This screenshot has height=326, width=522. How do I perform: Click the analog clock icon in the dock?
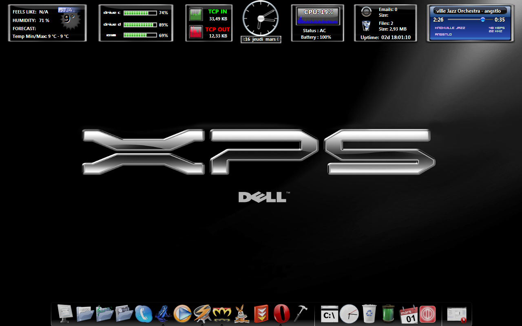point(349,314)
